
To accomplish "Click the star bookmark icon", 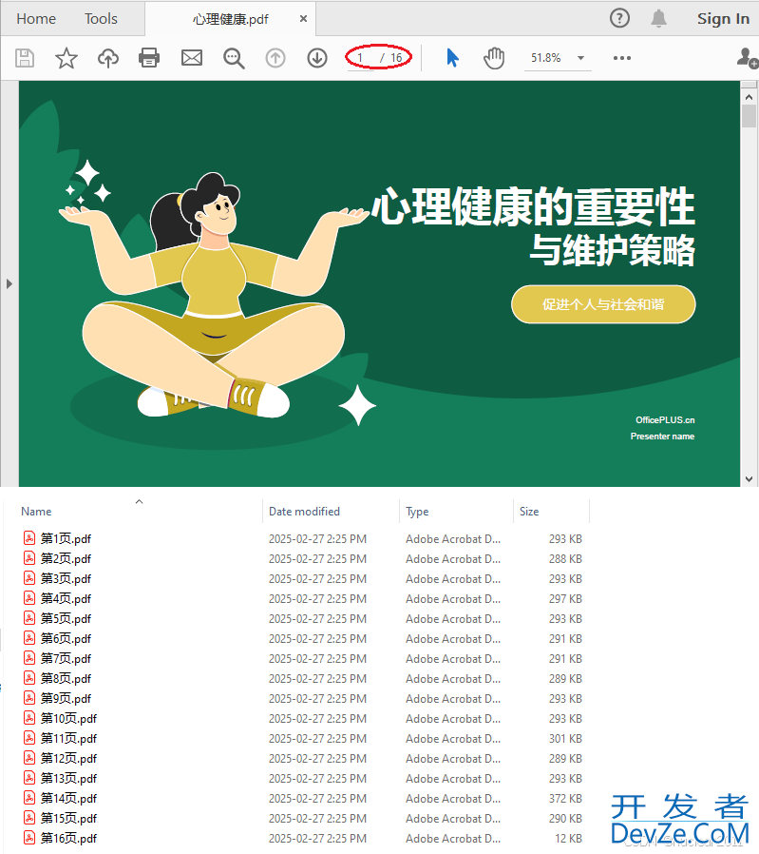I will 66,58.
